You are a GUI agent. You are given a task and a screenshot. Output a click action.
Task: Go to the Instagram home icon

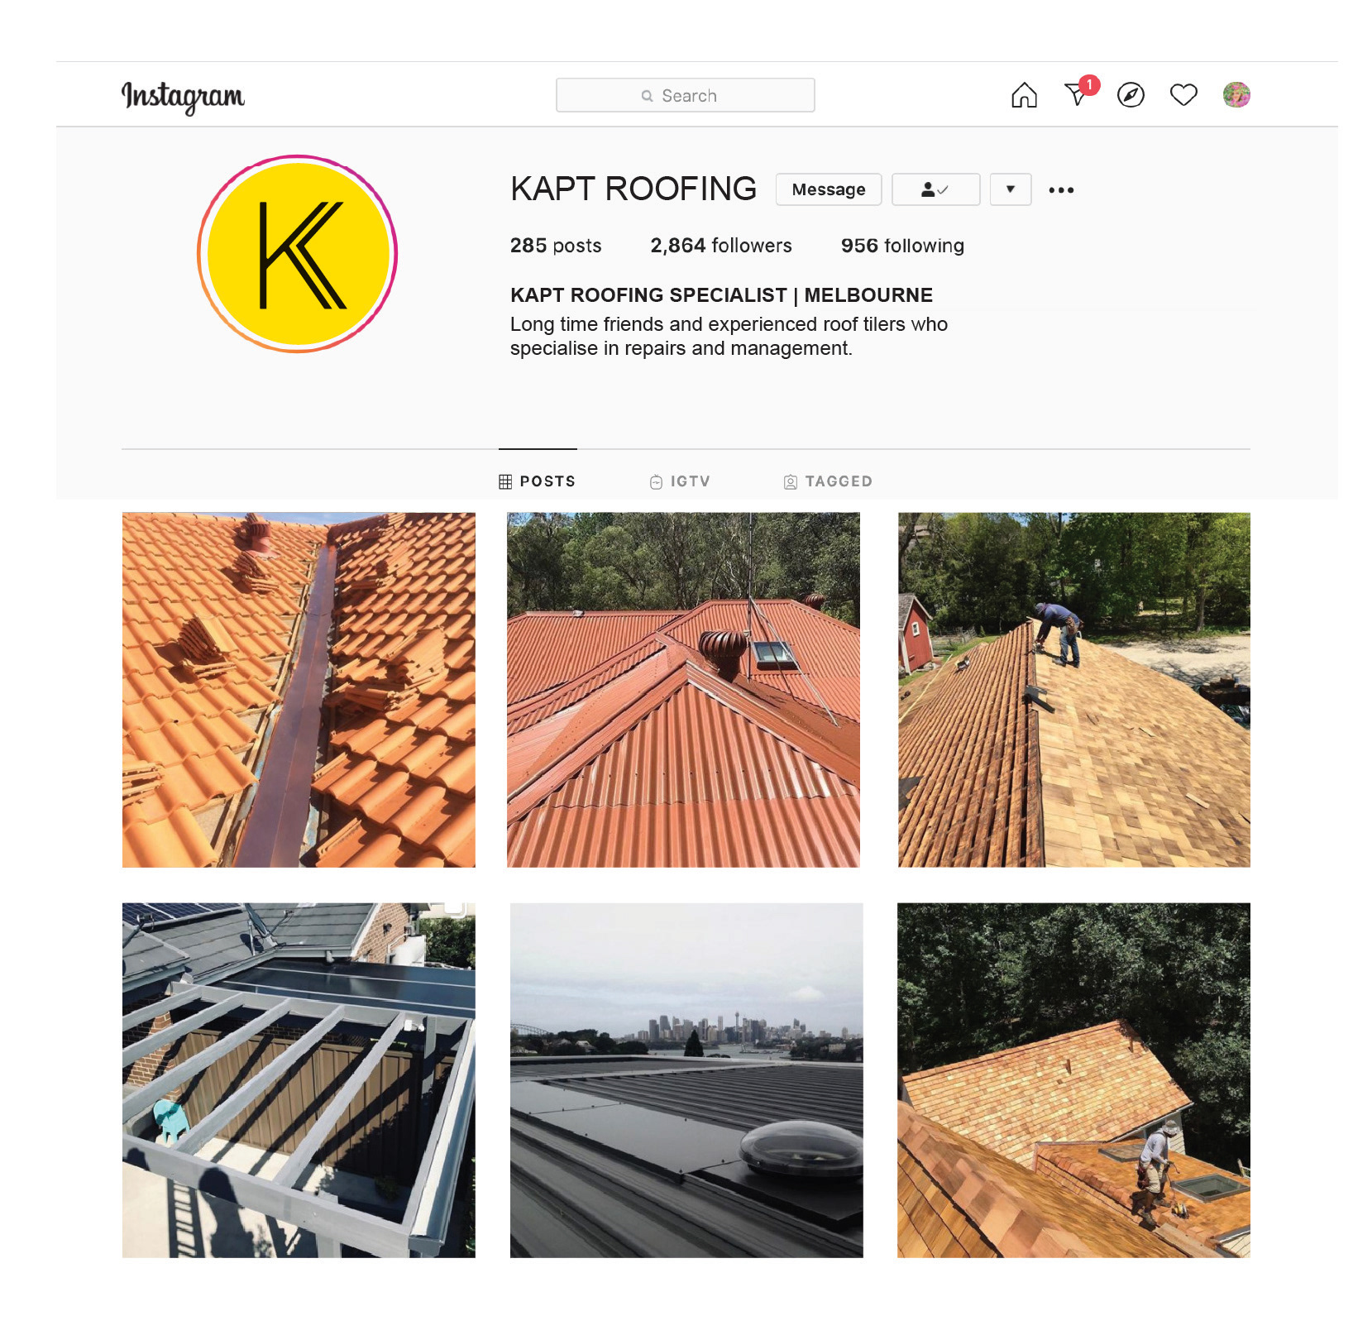(x=1024, y=95)
